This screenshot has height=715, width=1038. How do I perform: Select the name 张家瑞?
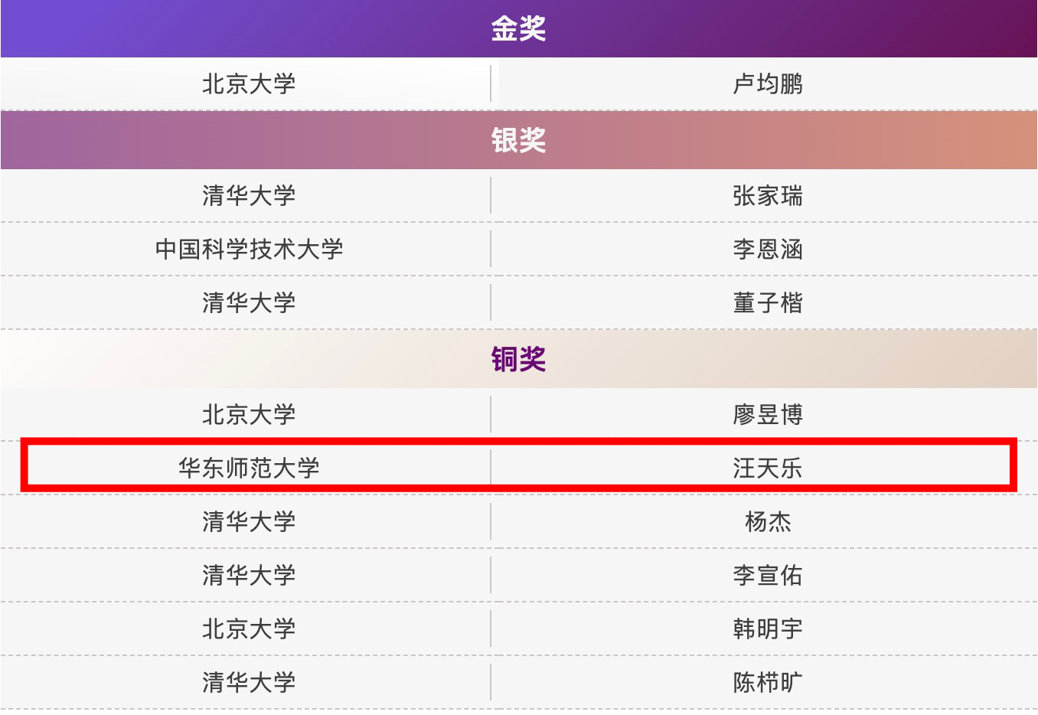pos(767,196)
